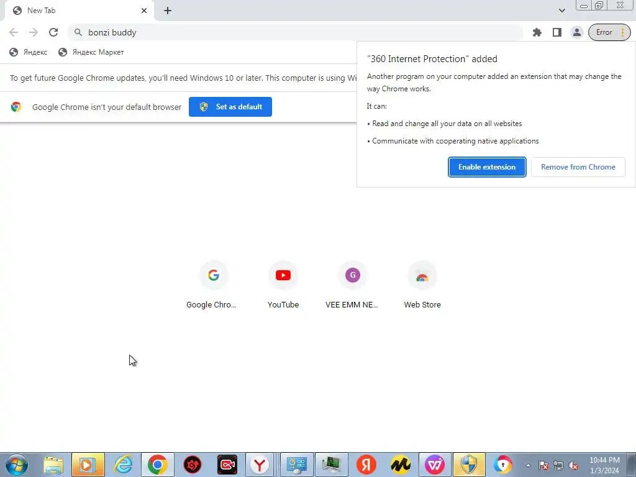Click Enable extension button

pos(487,167)
